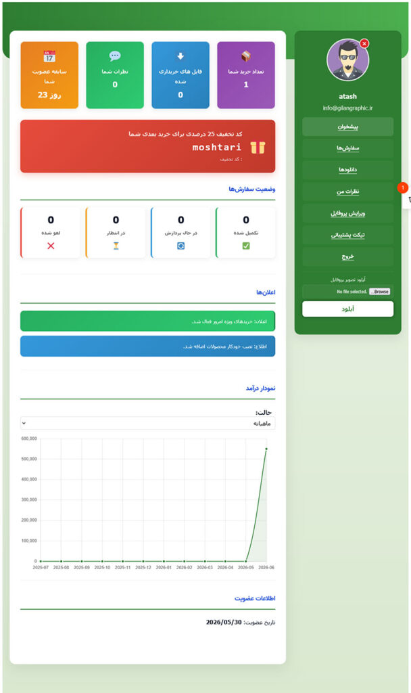The width and height of the screenshot is (411, 693).
Task: Click the gift box icon beside moshtari code
Action: 258,148
